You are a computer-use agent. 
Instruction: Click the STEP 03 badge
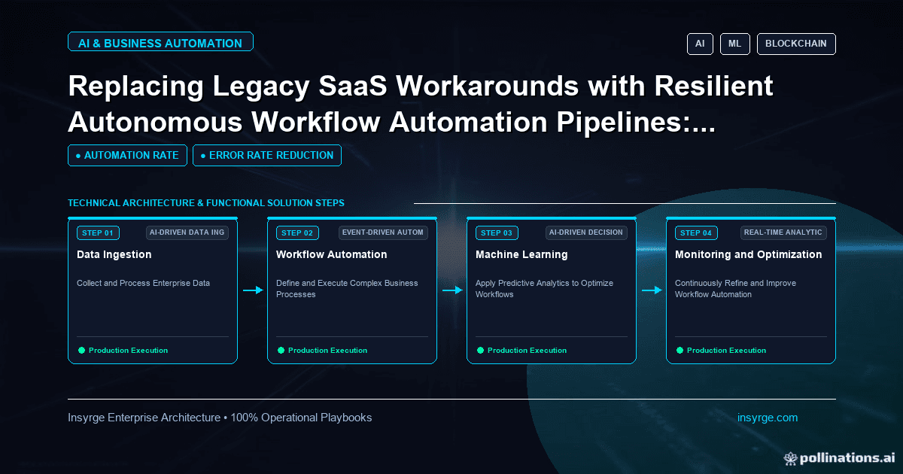click(497, 233)
